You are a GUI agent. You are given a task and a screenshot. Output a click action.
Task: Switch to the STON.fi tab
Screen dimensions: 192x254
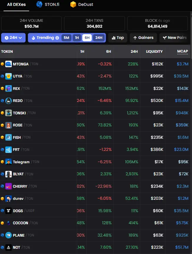48,4
